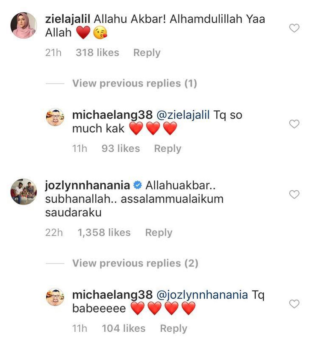
Task: View the 318 likes list
Action: (x=97, y=53)
